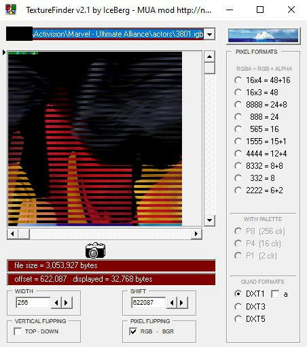Enable the TOP - DOWN vertical flipping checkbox
The image size is (307, 347).
click(x=18, y=331)
